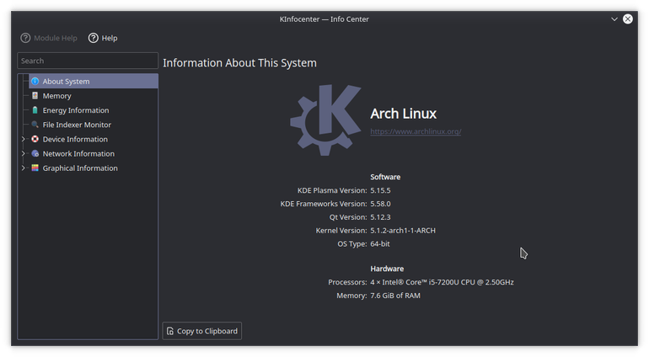Click the Module Help toolbar text
The width and height of the screenshot is (649, 357).
pos(56,38)
